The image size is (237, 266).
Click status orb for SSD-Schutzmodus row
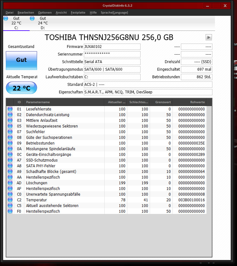[x=10, y=160]
